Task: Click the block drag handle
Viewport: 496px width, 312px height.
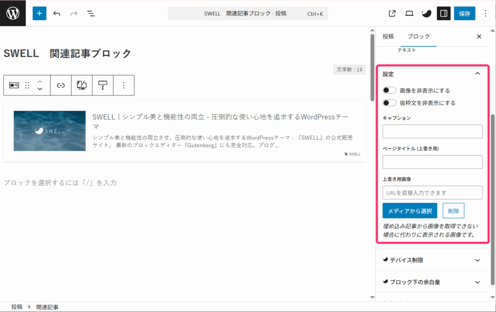Action: (27, 85)
